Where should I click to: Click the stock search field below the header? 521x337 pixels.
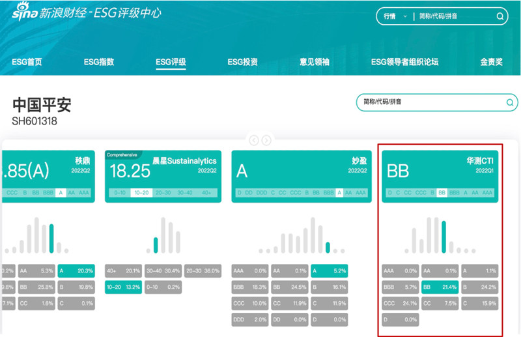click(436, 102)
